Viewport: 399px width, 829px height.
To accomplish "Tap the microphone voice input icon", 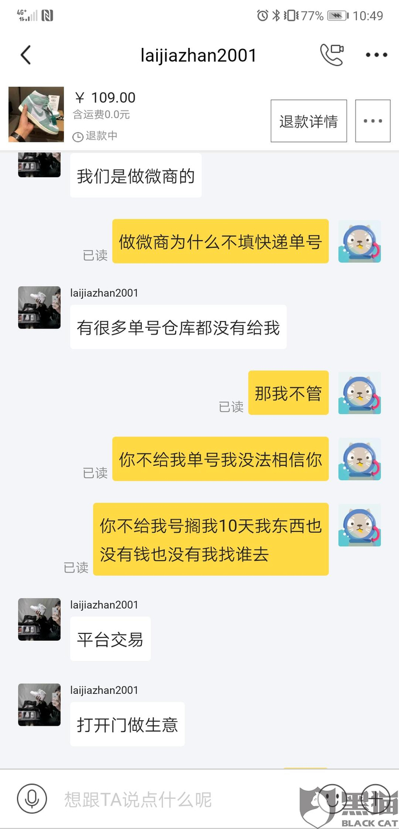I will pyautogui.click(x=32, y=799).
